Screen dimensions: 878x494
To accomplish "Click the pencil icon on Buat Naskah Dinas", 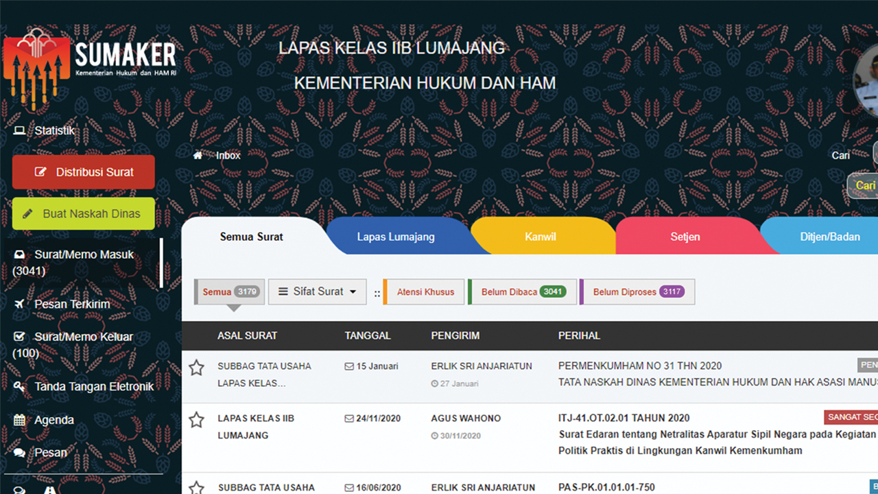I will 28,214.
